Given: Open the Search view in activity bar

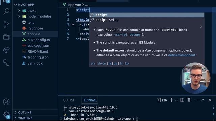Looking at the screenshot, I should 6,11.
